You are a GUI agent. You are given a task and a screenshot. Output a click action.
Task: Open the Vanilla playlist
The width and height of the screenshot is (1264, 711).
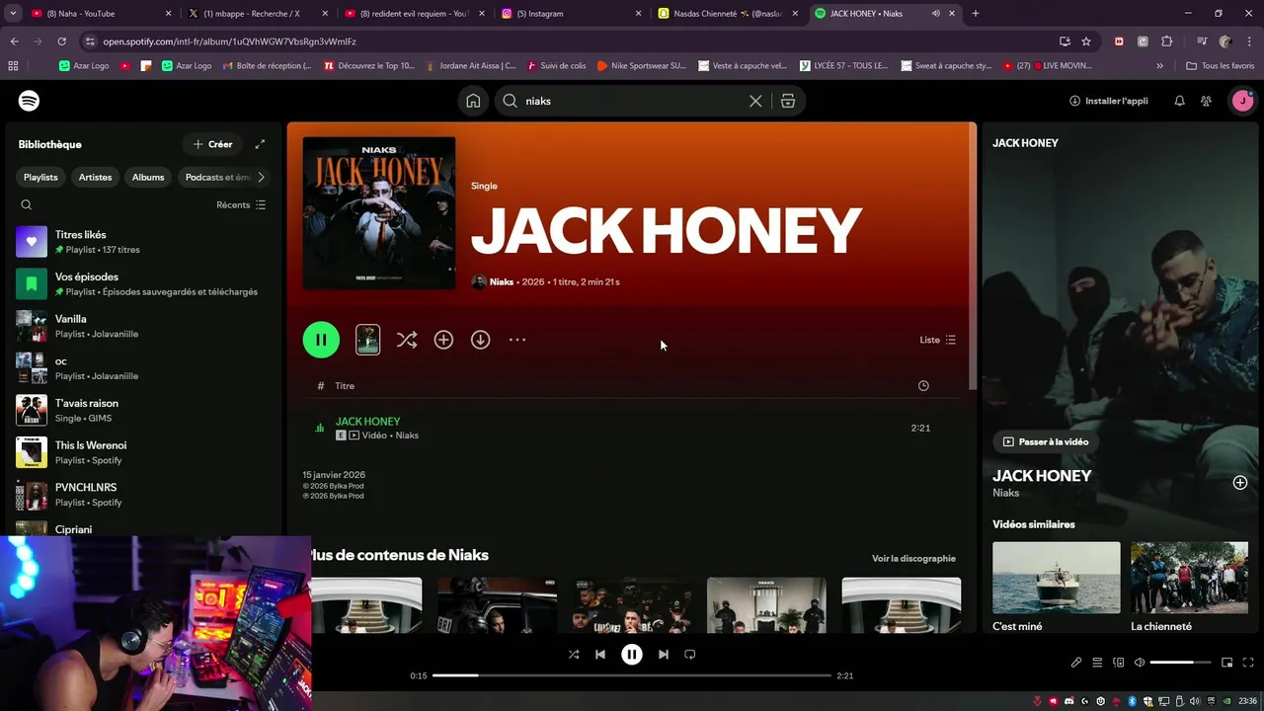(x=141, y=326)
